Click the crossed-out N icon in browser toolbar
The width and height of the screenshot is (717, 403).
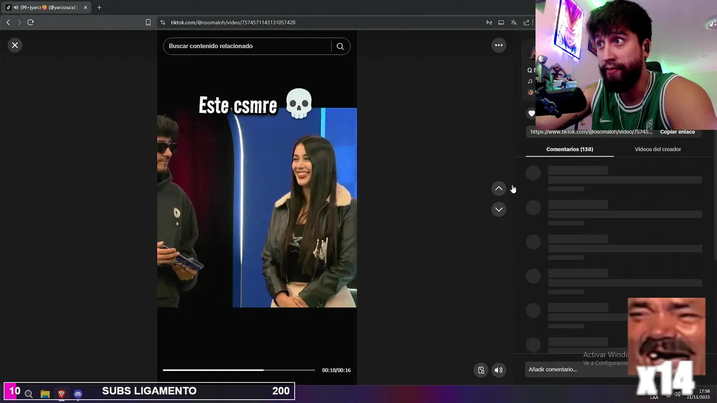[x=489, y=22]
